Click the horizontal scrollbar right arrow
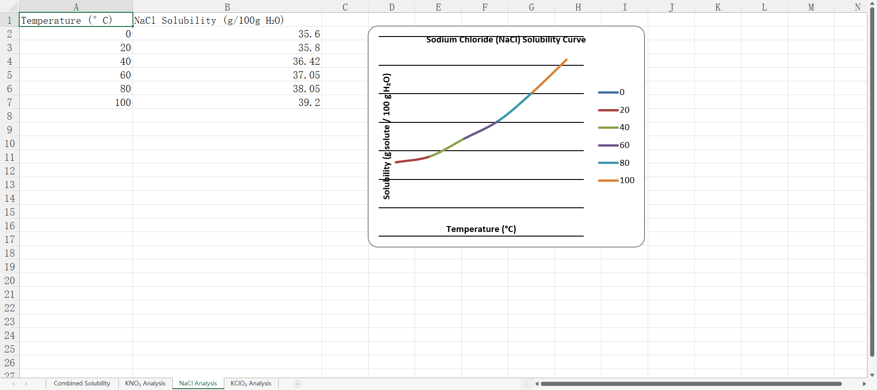This screenshot has height=390, width=877. coord(864,384)
